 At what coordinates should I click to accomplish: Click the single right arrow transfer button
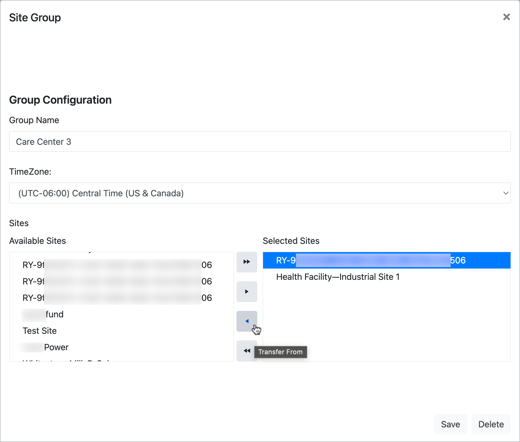[247, 291]
